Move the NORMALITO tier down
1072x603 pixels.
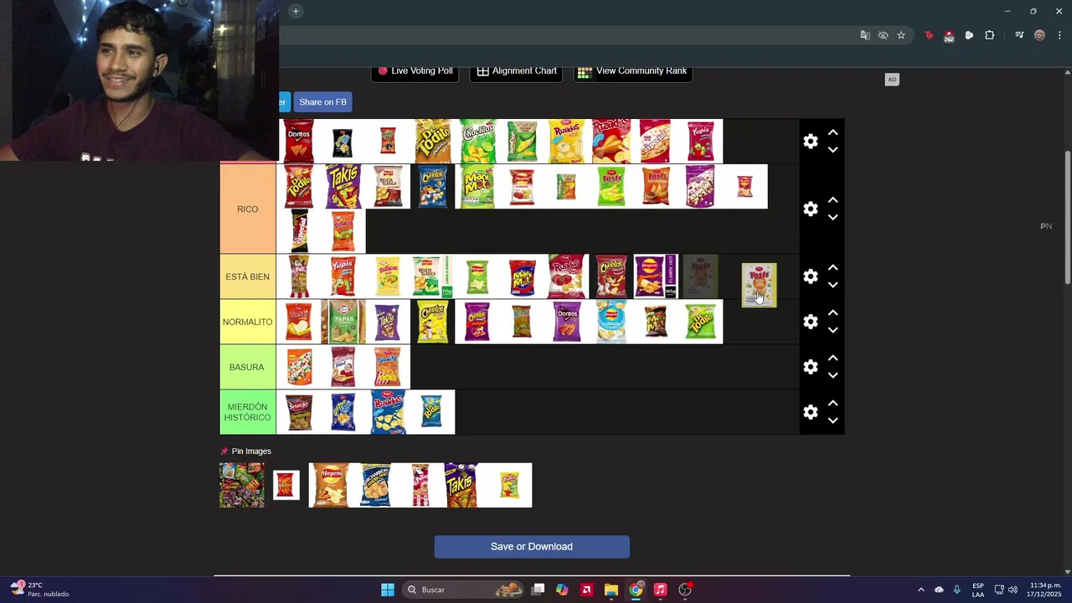click(x=832, y=330)
